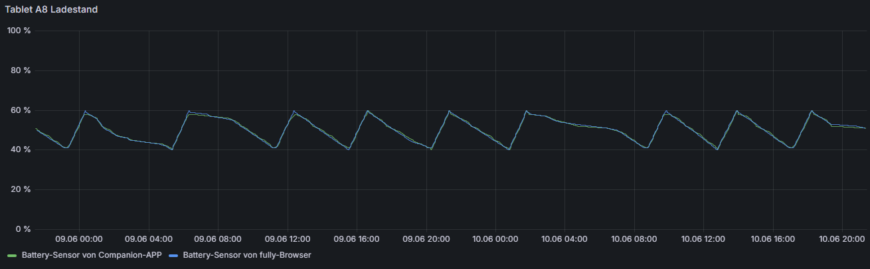Click the 09.06 00:00 time axis label
Viewport: 870px width, 269px height.
pyautogui.click(x=79, y=238)
